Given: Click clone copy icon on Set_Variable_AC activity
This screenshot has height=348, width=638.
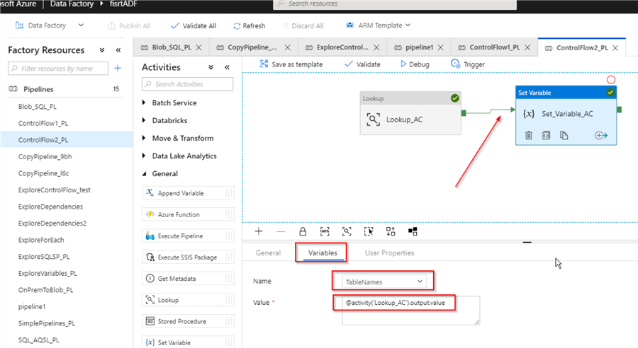Looking at the screenshot, I should (x=564, y=135).
